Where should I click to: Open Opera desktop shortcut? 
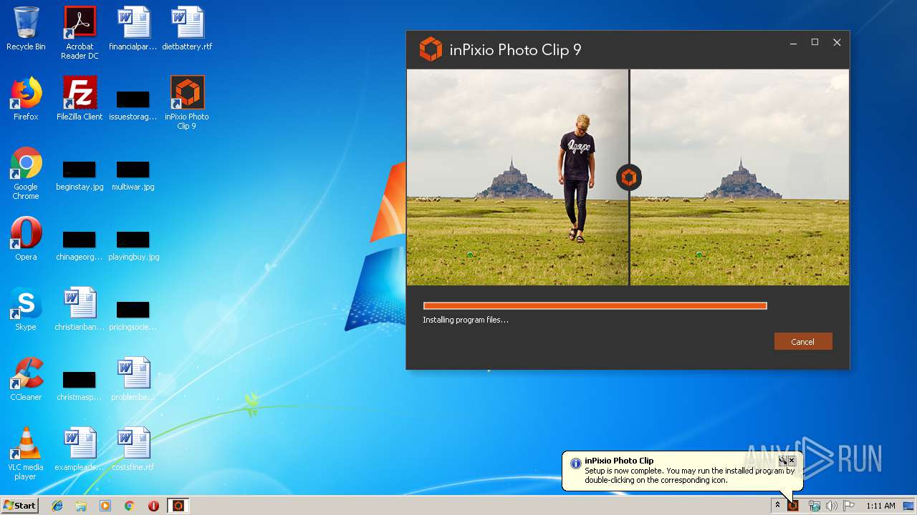point(26,239)
